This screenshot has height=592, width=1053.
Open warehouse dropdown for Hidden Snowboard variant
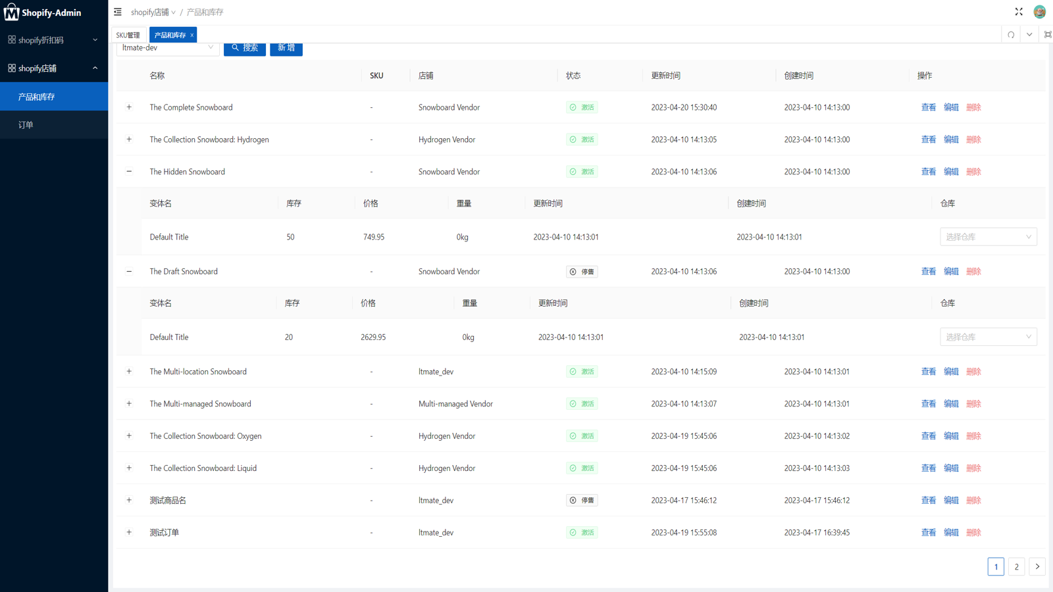pos(988,237)
